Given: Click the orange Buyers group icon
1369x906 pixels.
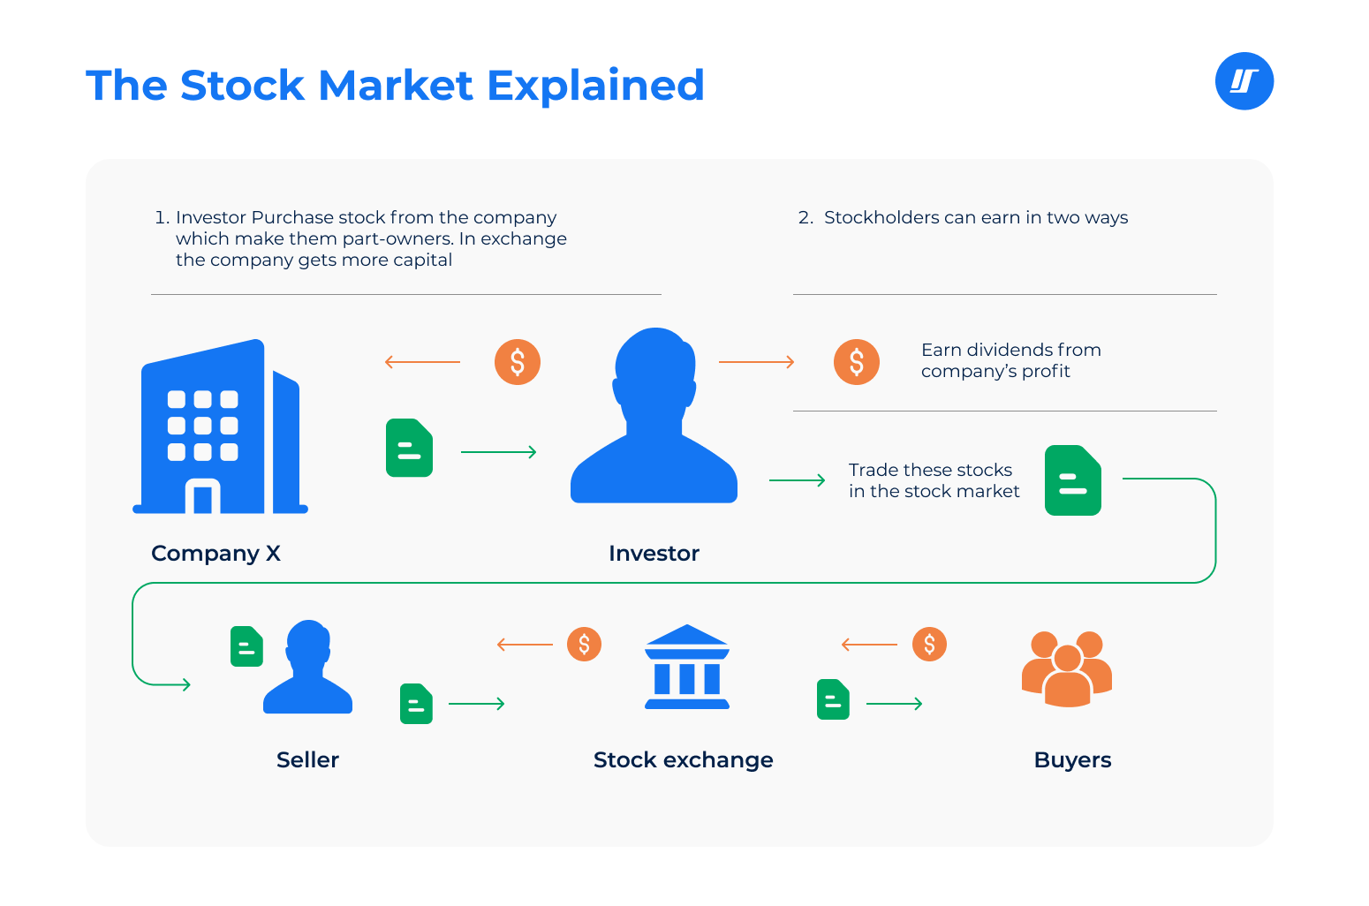Looking at the screenshot, I should (1067, 668).
